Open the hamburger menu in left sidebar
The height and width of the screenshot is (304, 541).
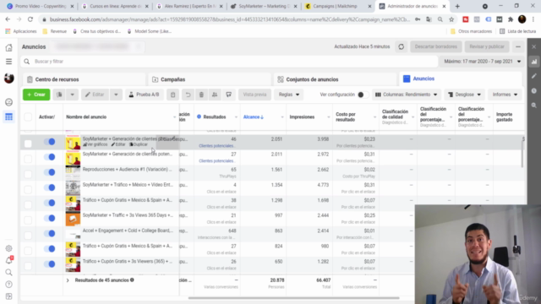pyautogui.click(x=9, y=62)
